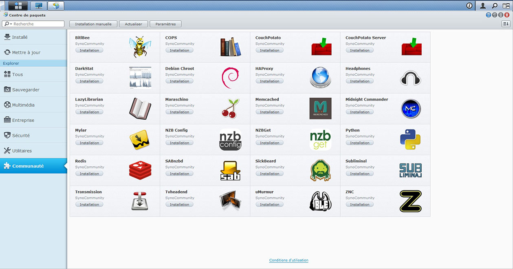Click the SABnzbd sab icon
This screenshot has width=513, height=269.
pos(230,171)
